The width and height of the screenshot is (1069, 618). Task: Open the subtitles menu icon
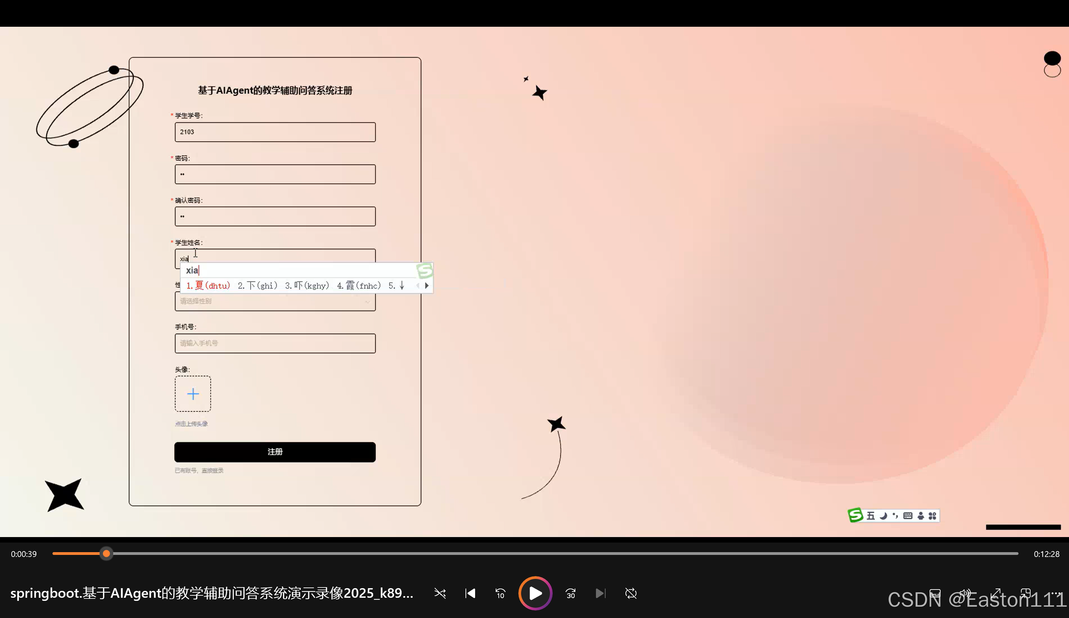(935, 593)
